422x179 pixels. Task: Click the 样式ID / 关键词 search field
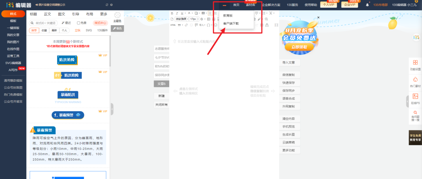[x=44, y=23]
